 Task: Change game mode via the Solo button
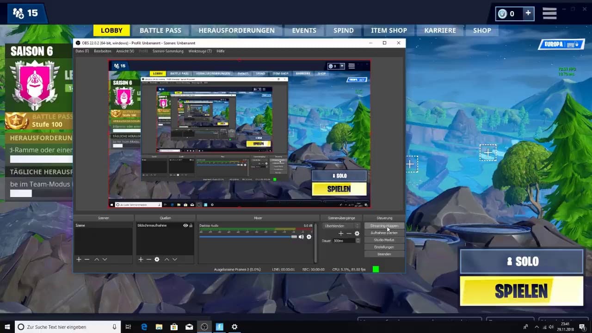coord(521,261)
